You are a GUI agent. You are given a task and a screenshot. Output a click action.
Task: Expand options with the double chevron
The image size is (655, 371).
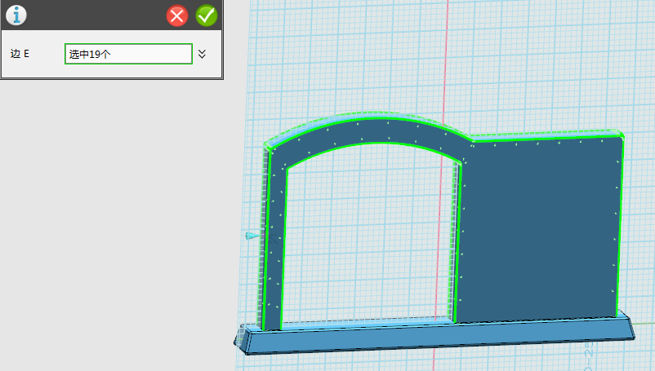[x=203, y=54]
